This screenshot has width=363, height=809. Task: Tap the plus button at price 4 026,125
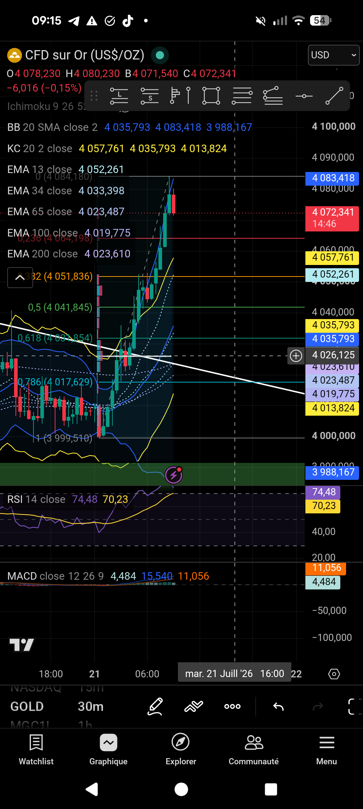pyautogui.click(x=296, y=356)
